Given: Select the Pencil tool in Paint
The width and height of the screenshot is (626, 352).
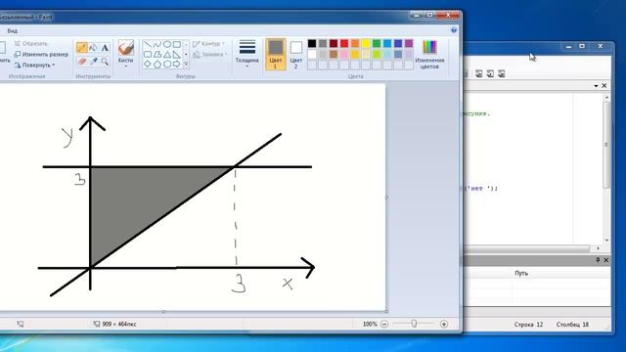Looking at the screenshot, I should 82,48.
